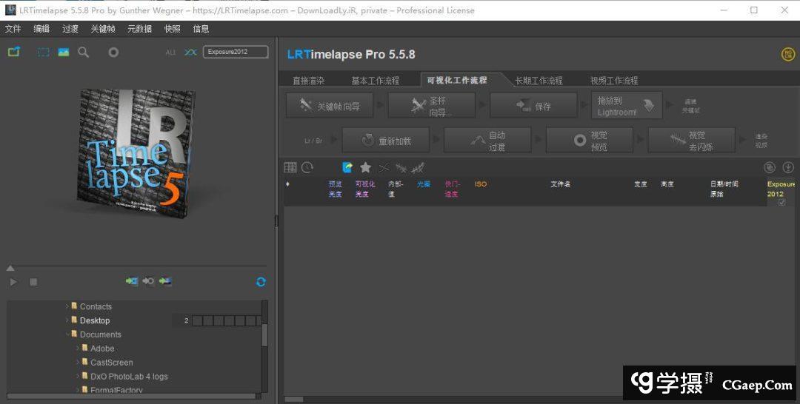Open the 关键帧 menu
Image resolution: width=800 pixels, height=404 pixels.
(103, 29)
